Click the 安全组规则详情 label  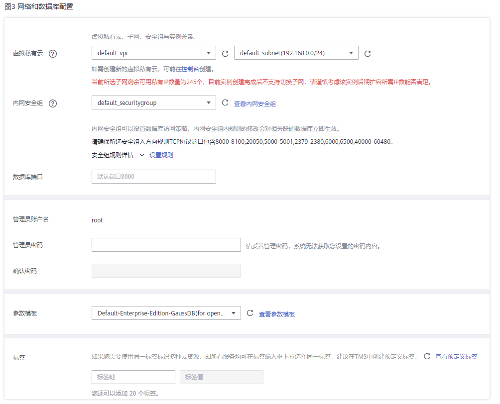(x=113, y=155)
